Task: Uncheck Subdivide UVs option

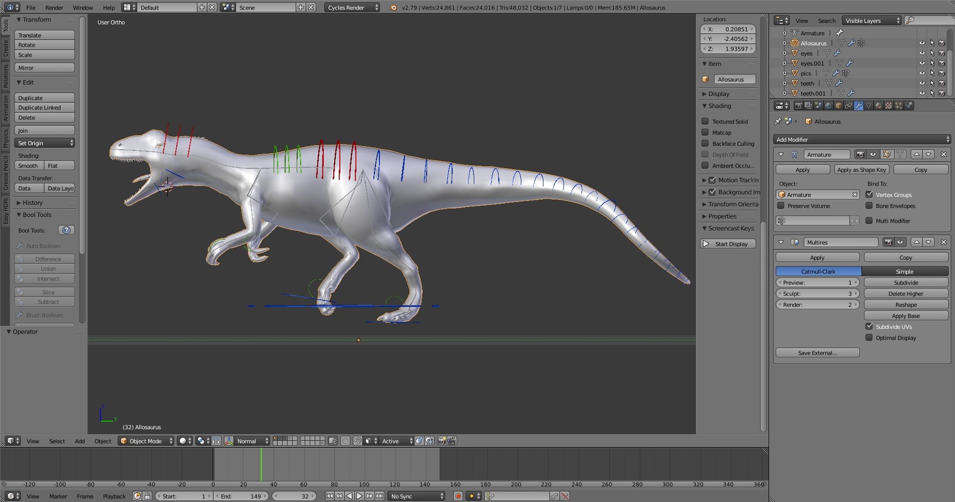Action: click(x=869, y=326)
